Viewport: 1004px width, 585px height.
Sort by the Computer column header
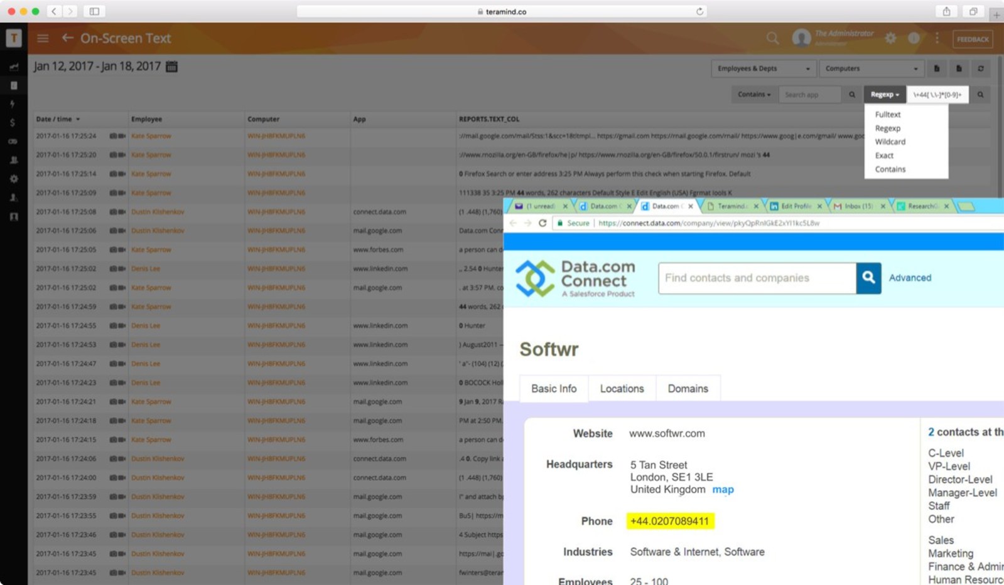point(263,119)
